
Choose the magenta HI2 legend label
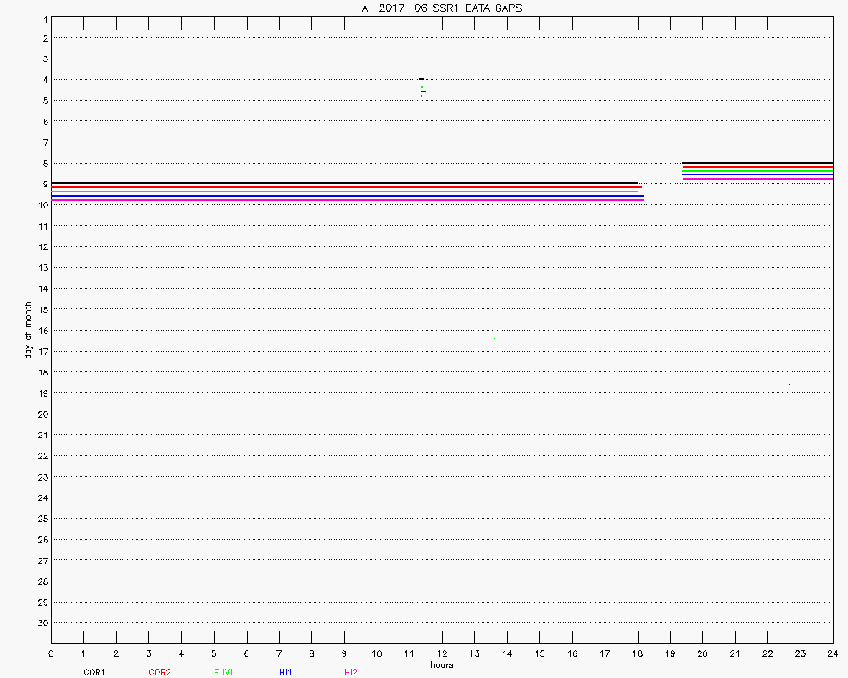coord(350,672)
